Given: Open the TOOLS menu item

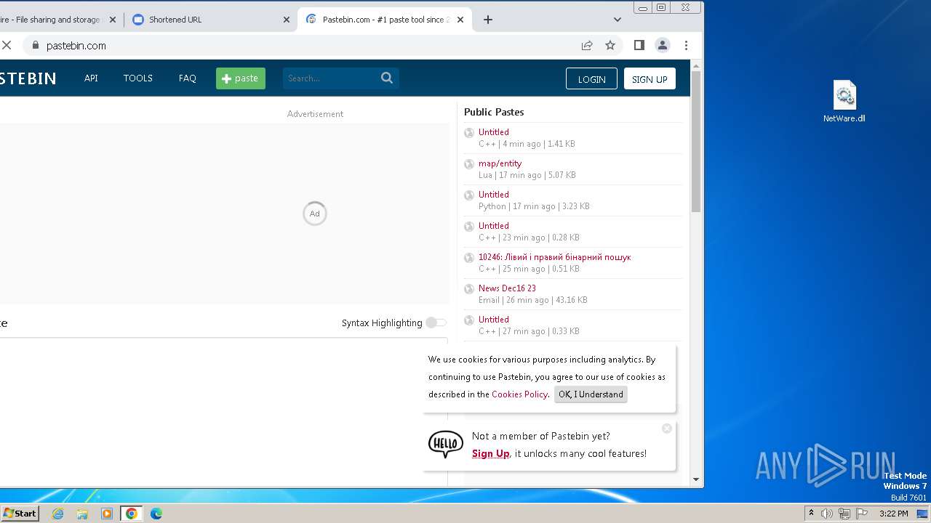Looking at the screenshot, I should 137,78.
